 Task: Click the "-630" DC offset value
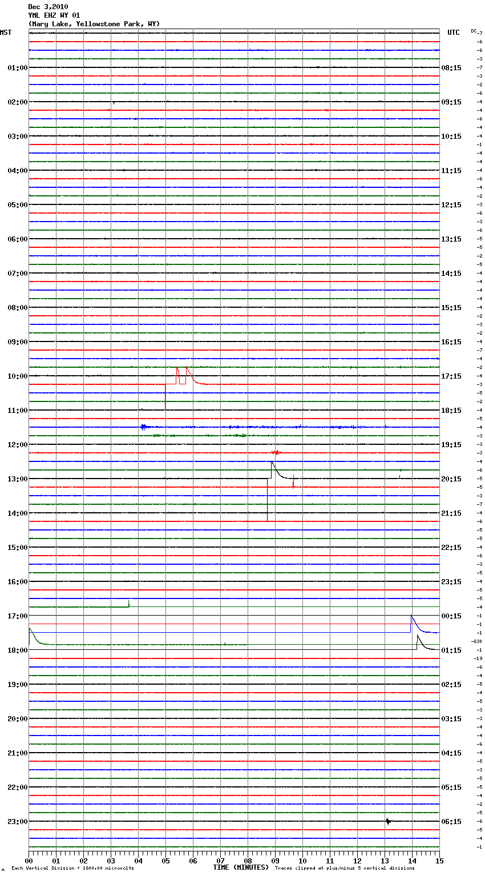[477, 641]
